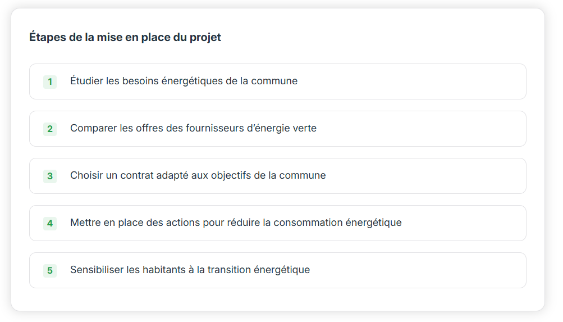Click "Mettre en place des actions pour réduire" text
This screenshot has width=563, height=322.
point(236,223)
